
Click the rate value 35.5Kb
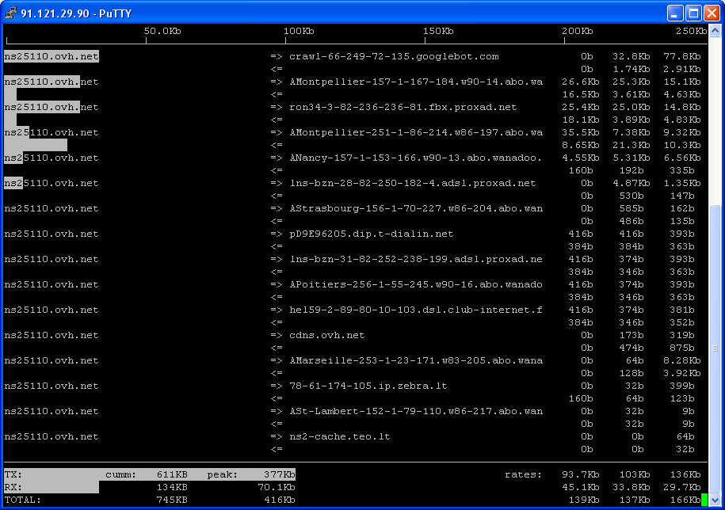[x=581, y=132]
